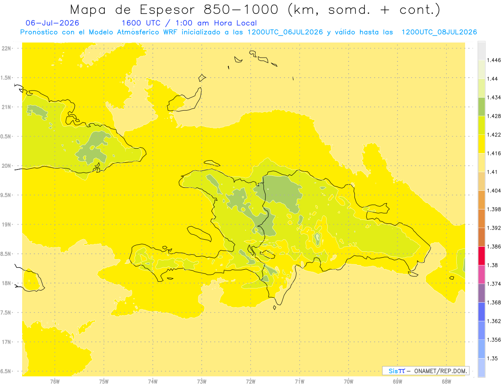Pick the pink legend swatch below 1.38

[481, 274]
